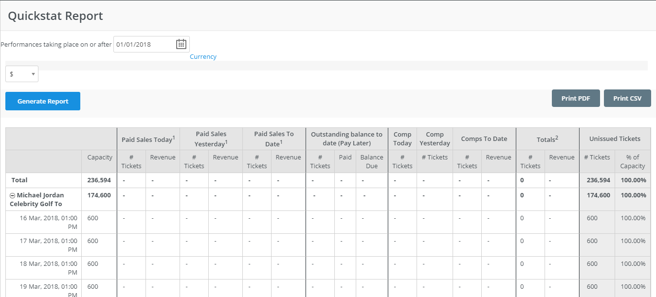Download report using Print CSV

point(627,98)
